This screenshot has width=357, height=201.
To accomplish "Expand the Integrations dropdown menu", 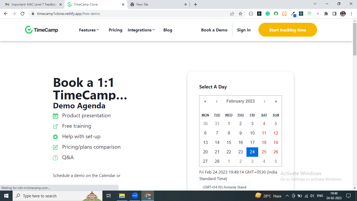I will coord(141,30).
